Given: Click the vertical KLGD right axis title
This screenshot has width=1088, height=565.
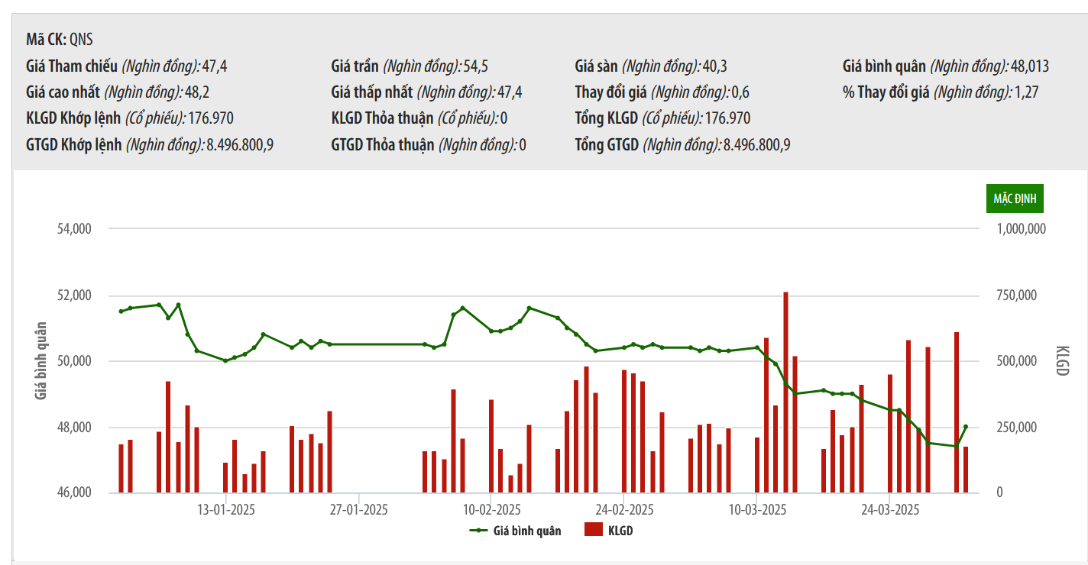Looking at the screenshot, I should (1062, 360).
